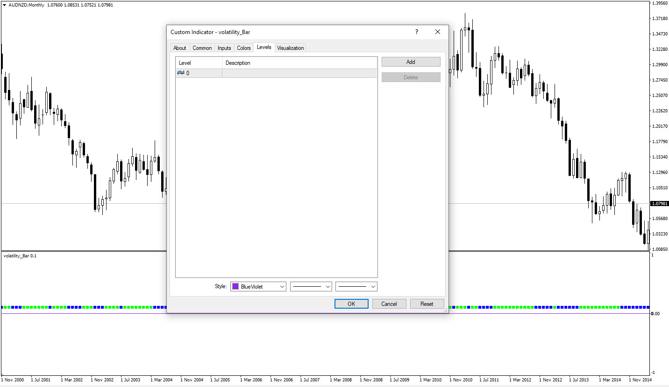Image resolution: width=669 pixels, height=387 pixels.
Task: Click the Level column header
Action: pos(199,63)
